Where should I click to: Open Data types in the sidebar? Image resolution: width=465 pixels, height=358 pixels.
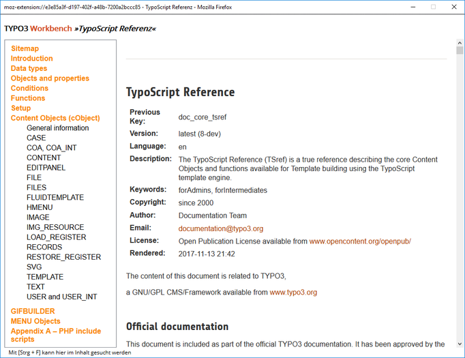(x=29, y=68)
